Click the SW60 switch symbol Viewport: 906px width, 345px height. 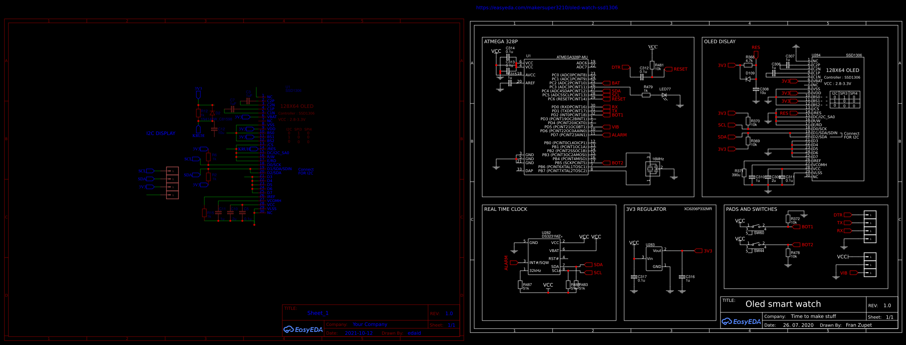(756, 227)
